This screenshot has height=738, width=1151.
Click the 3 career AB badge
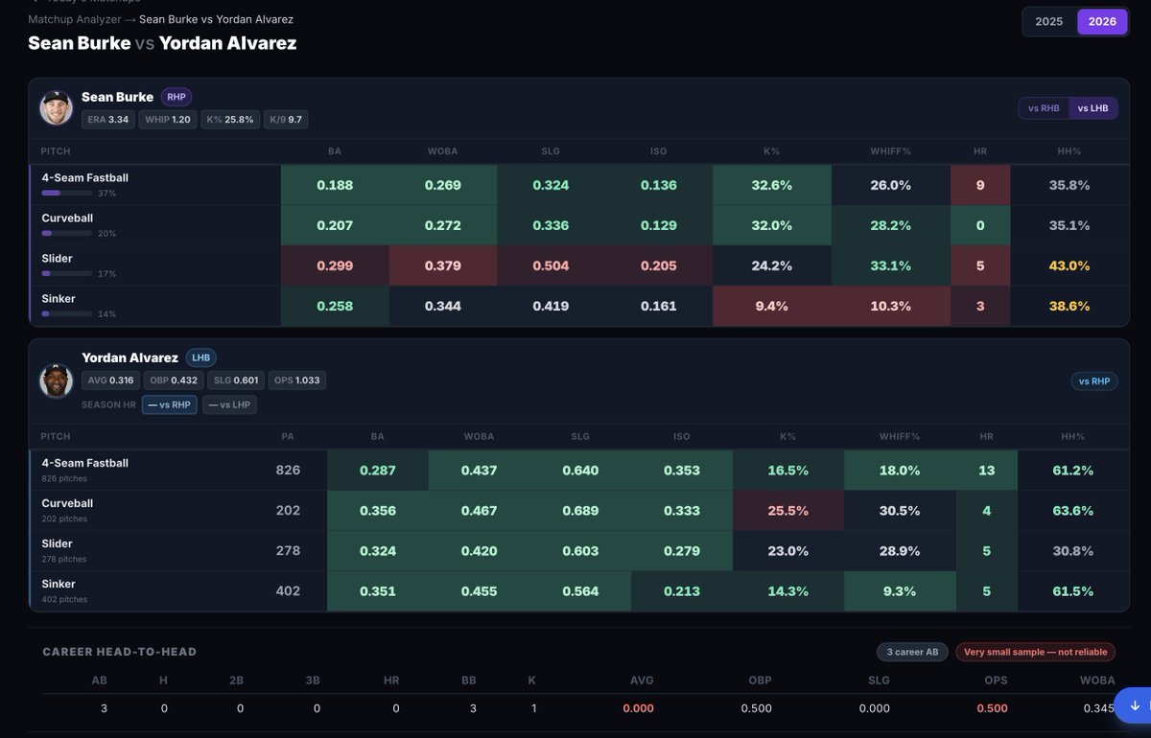(912, 652)
